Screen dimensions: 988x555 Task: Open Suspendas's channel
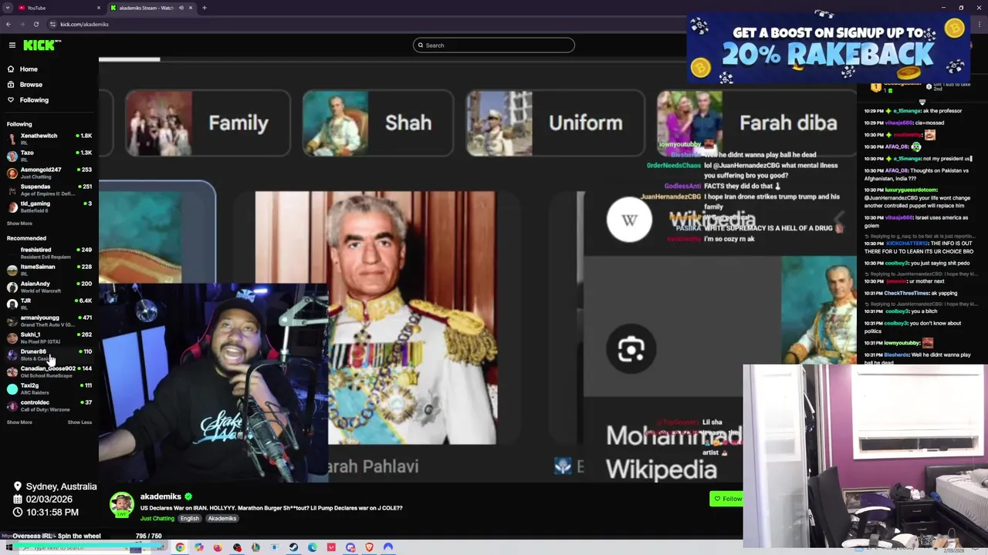tap(48, 190)
